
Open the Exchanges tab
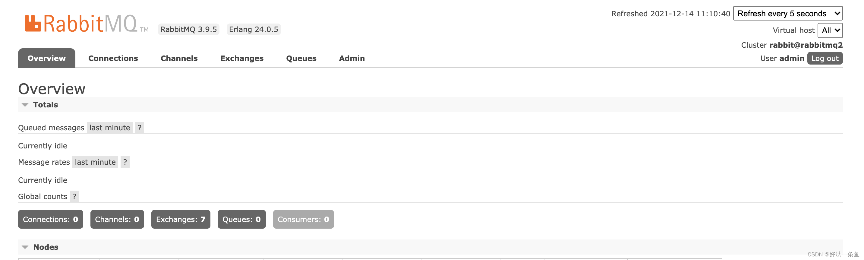click(x=242, y=58)
